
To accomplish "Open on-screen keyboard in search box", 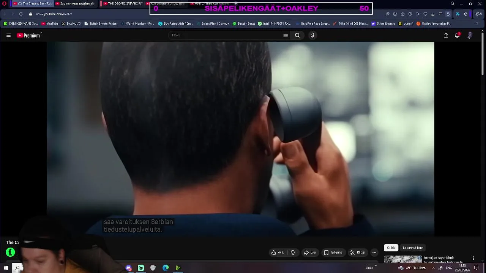I will [286, 35].
